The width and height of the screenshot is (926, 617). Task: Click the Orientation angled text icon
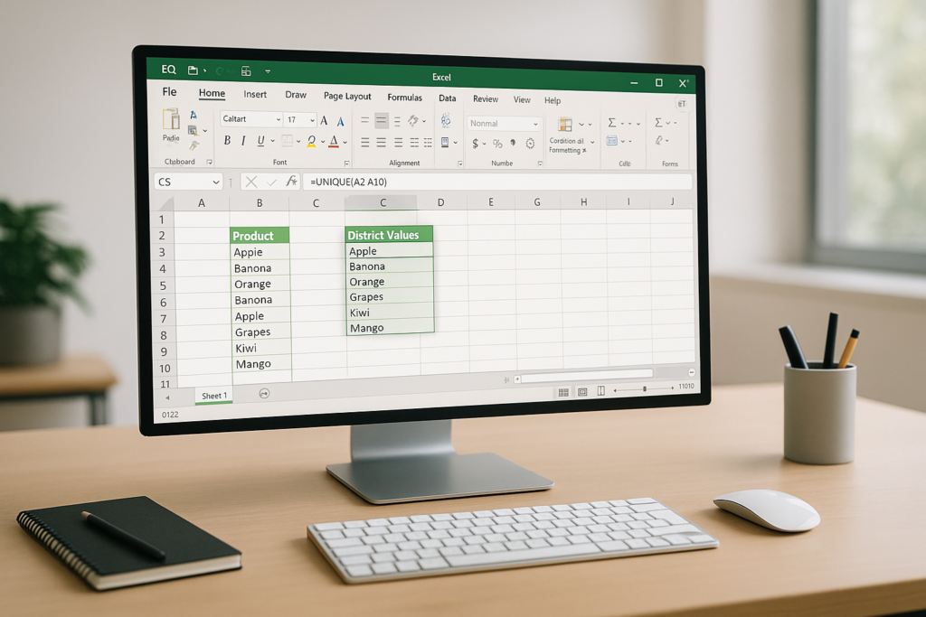(413, 122)
